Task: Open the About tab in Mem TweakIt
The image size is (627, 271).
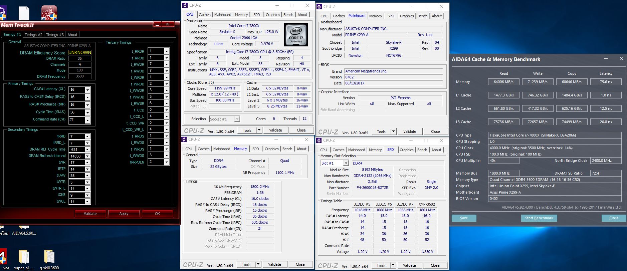Action: (x=72, y=35)
